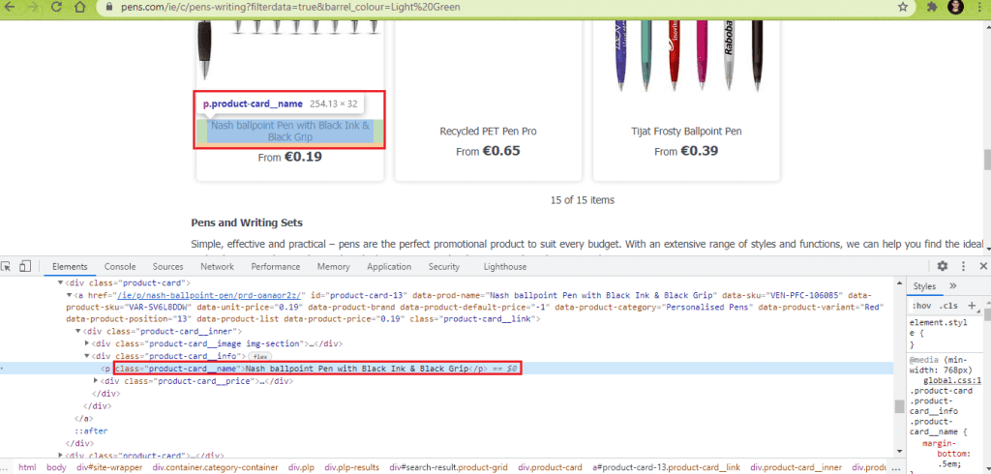The image size is (991, 474).
Task: Click body in the DOM breadcrumb
Action: click(x=55, y=467)
